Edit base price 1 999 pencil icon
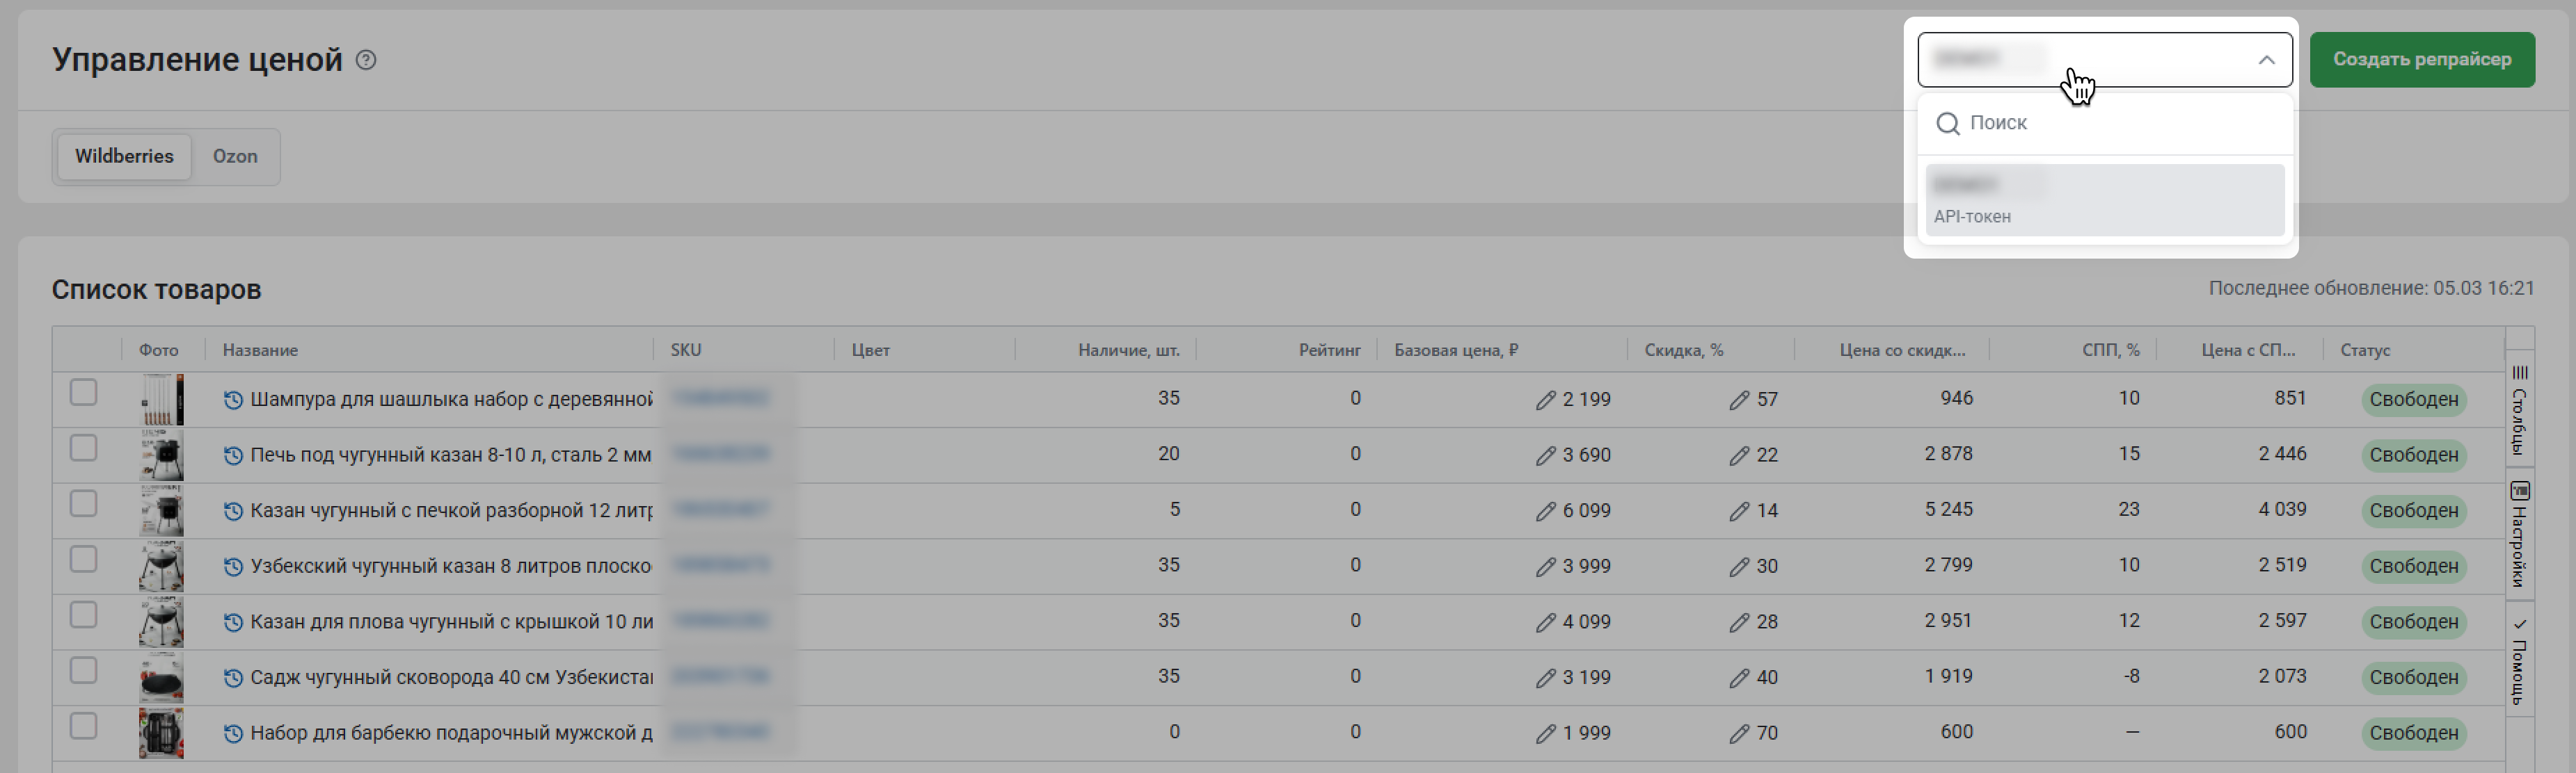This screenshot has width=2576, height=773. [x=1545, y=733]
